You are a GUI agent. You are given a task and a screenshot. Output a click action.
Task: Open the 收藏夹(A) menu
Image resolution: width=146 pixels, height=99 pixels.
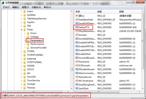coord(36,7)
